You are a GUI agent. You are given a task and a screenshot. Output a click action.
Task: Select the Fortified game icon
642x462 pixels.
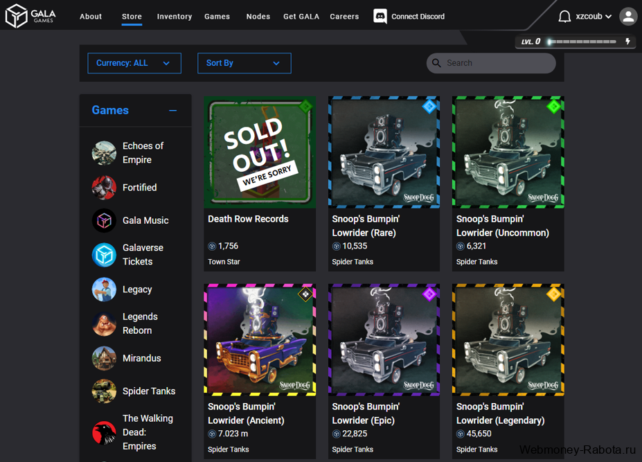click(104, 188)
